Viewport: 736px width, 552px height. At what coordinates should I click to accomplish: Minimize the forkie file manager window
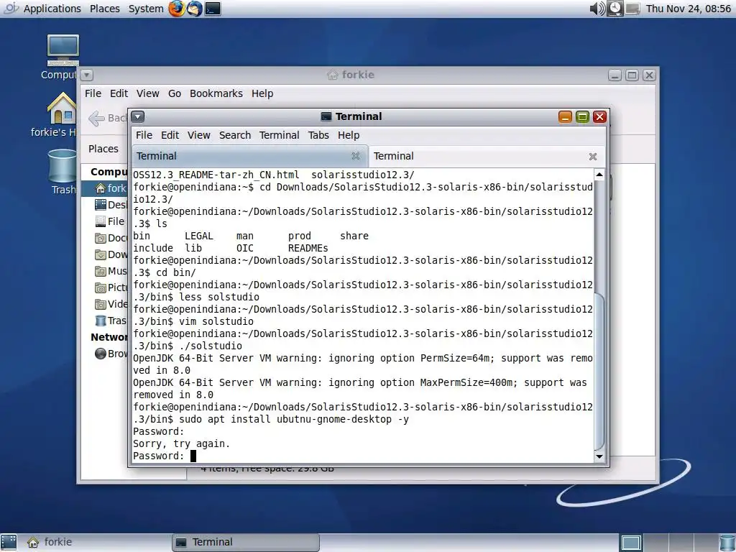click(x=615, y=75)
